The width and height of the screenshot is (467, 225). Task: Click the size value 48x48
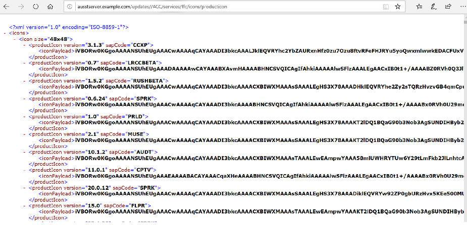[x=59, y=39]
